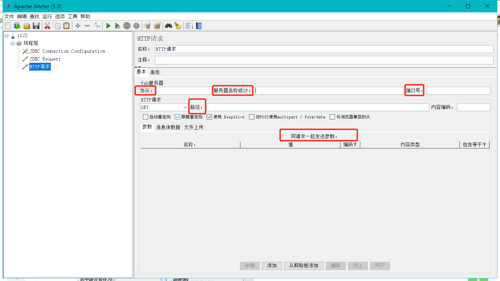Screen dimensions: 500x281
Task: Open the GET method dropdown
Action: pyautogui.click(x=164, y=107)
